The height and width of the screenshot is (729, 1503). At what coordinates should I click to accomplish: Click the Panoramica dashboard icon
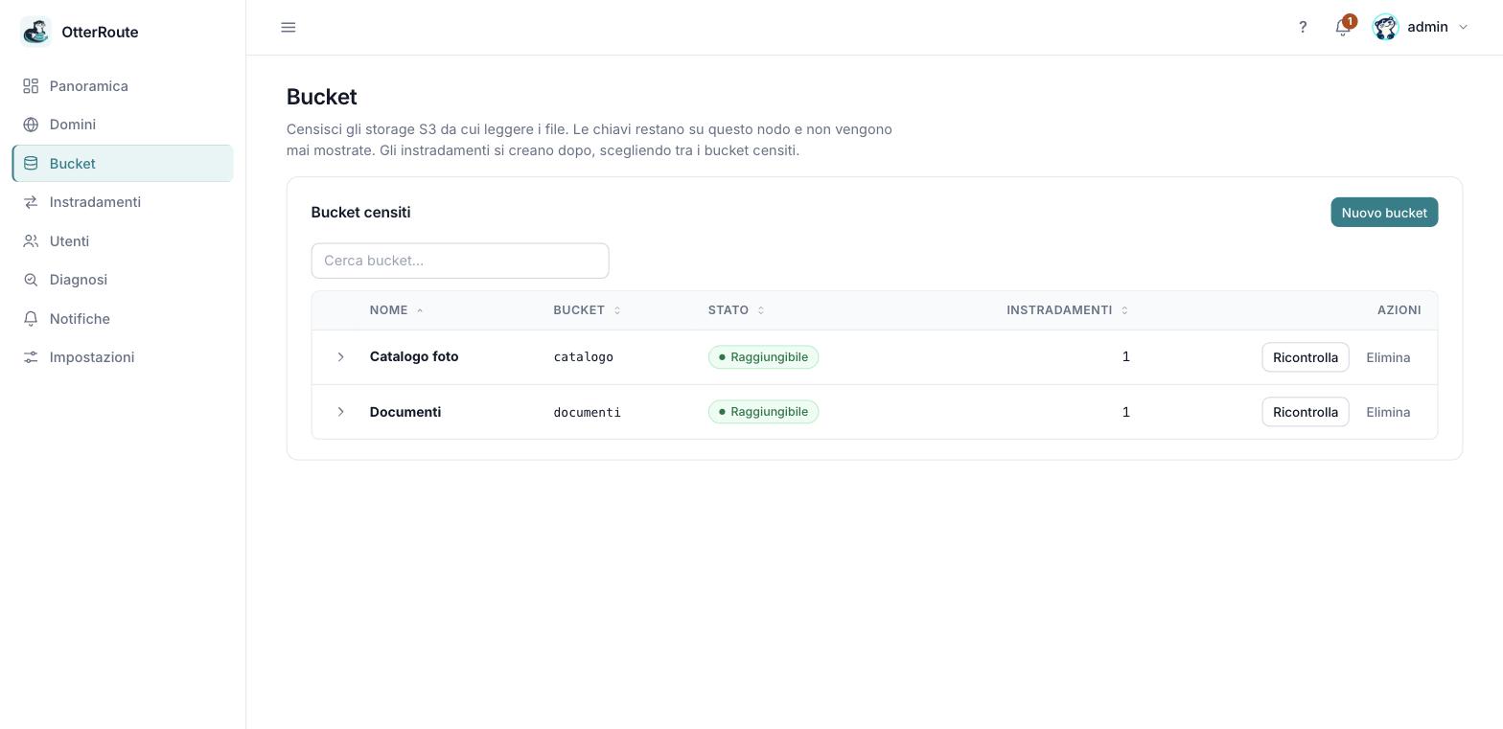[x=31, y=86]
